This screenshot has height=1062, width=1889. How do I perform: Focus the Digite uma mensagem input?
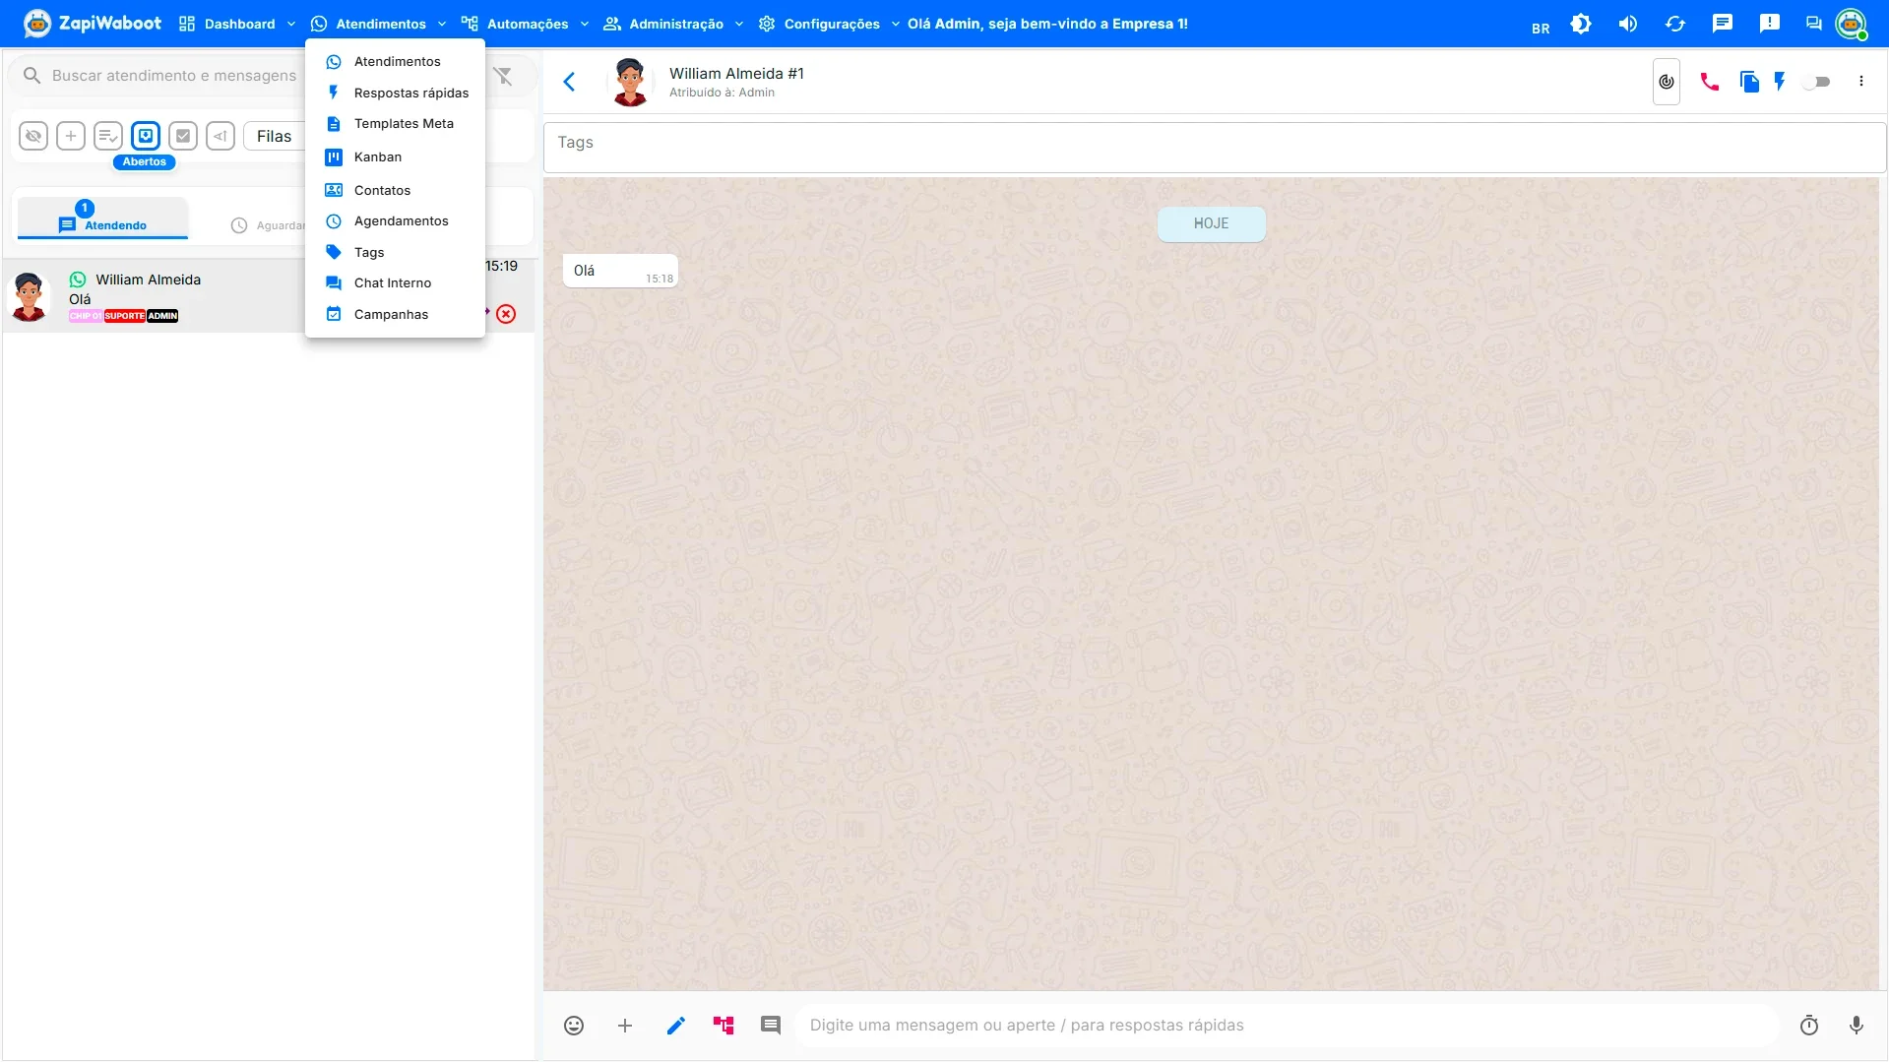pos(1288,1026)
